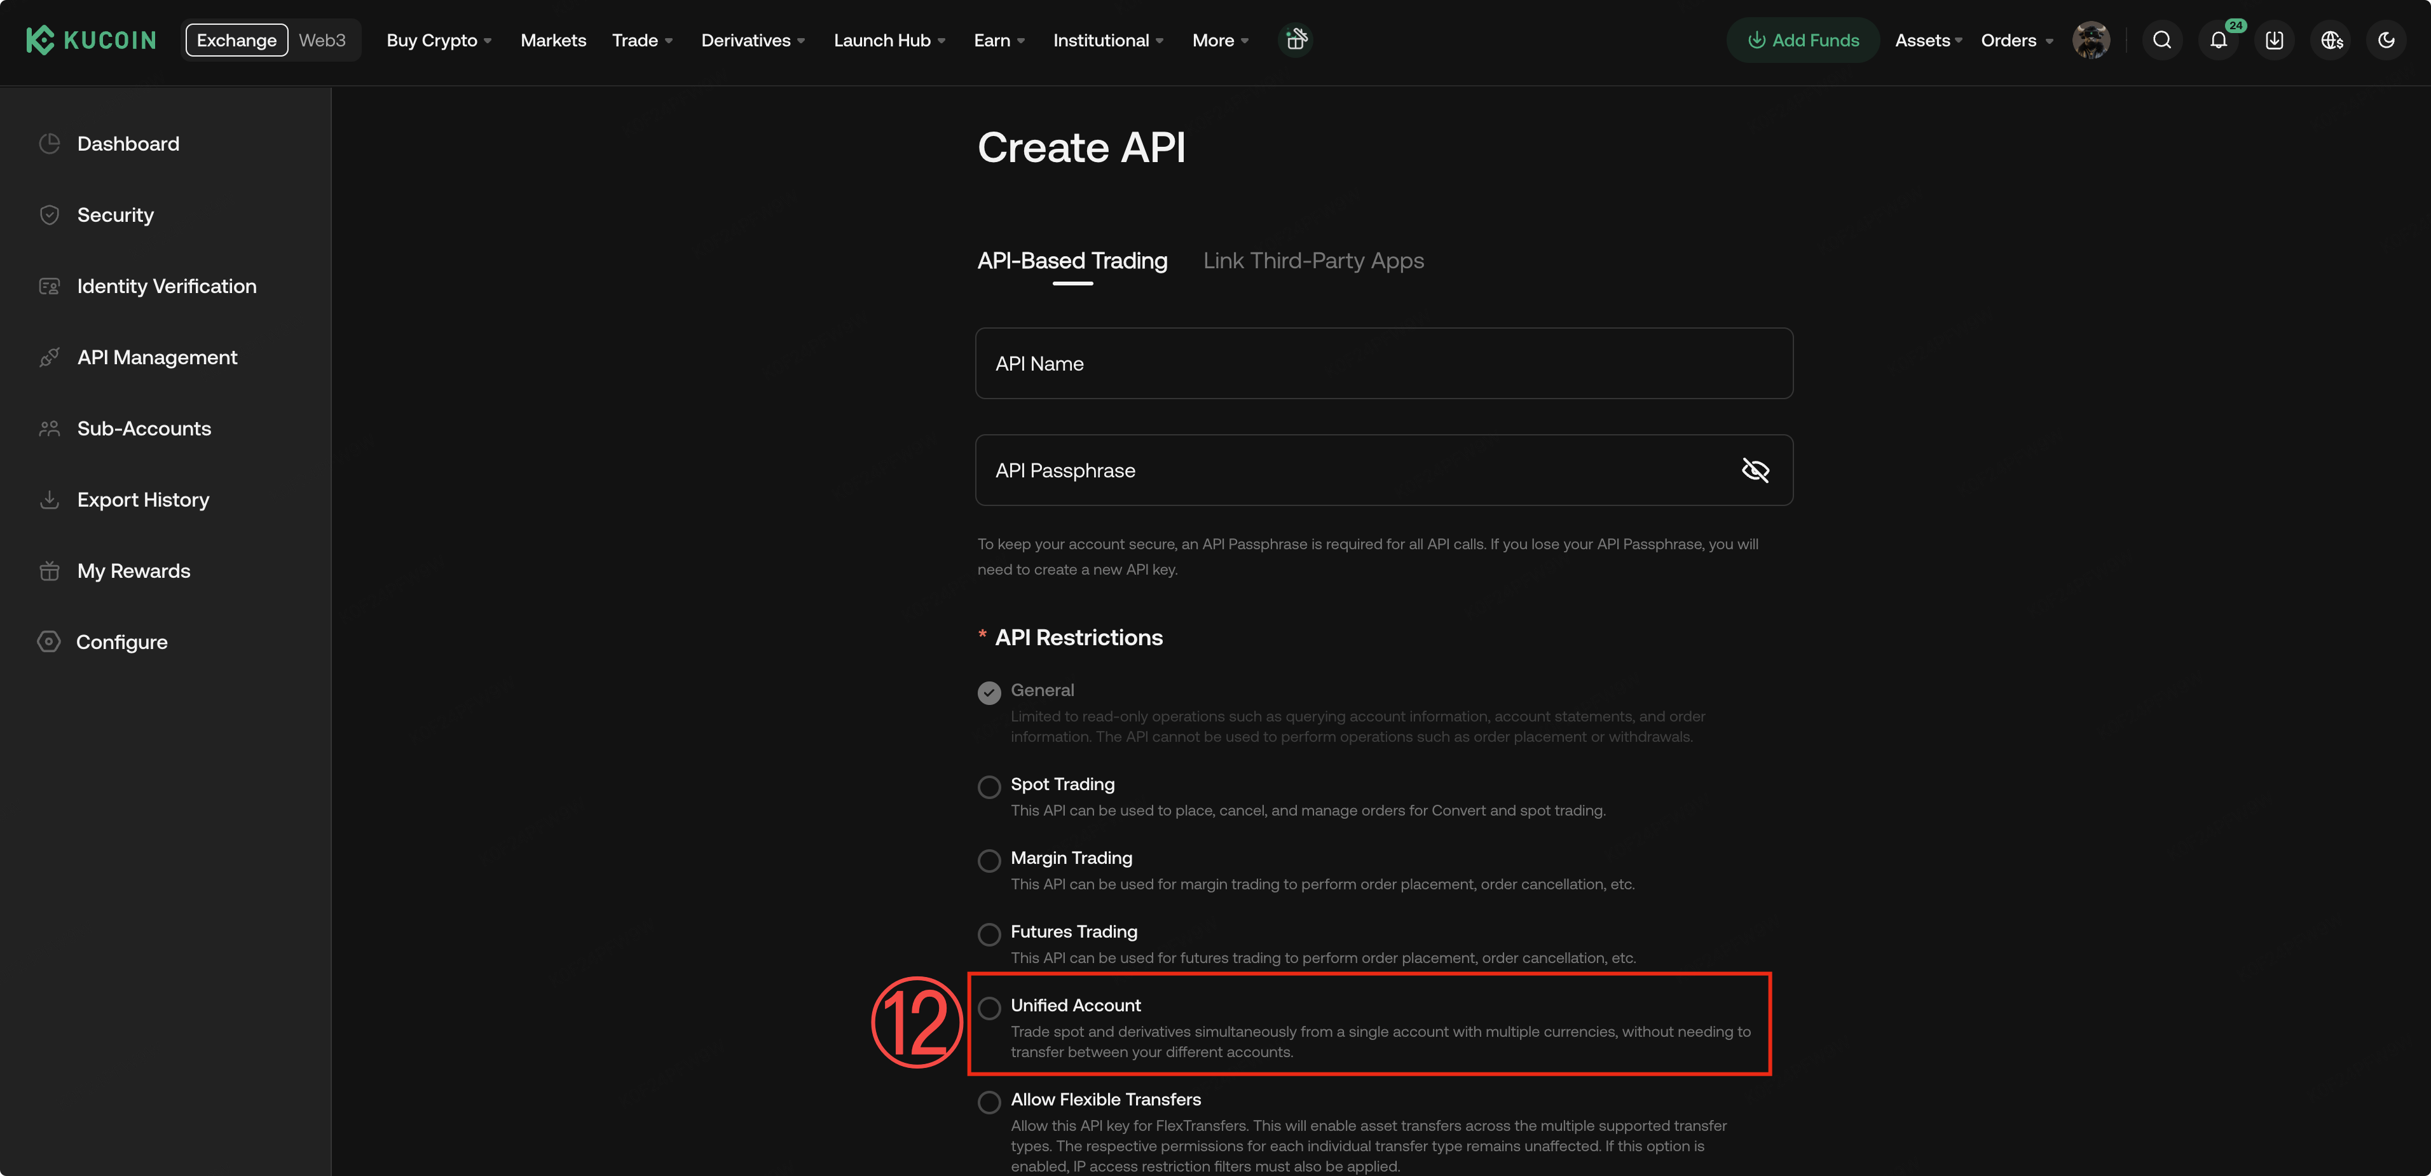
Task: Click the gift box rewards icon
Action: pyautogui.click(x=1296, y=39)
